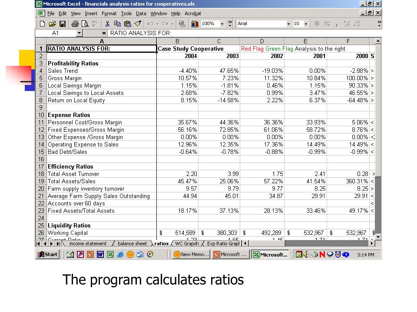Expand the Formatting toolbar's More Buttons chevron
The image size is (417, 312).
(380, 24)
